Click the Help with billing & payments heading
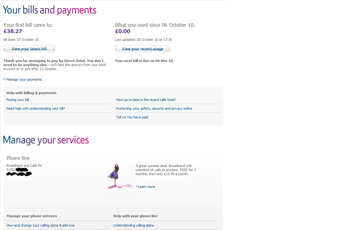This screenshot has height=230, width=359. tap(31, 93)
